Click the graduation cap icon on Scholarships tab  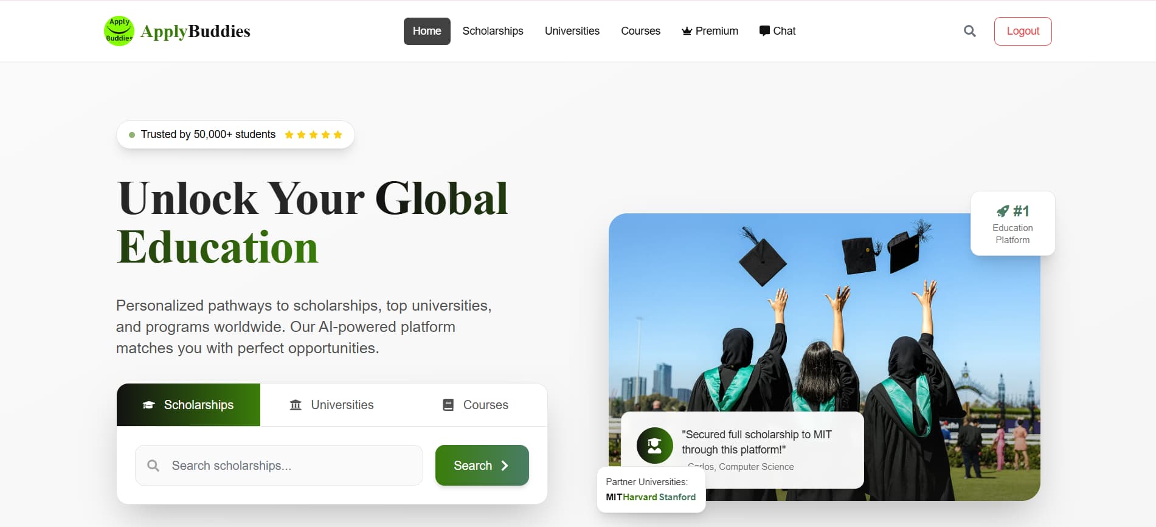(x=148, y=405)
